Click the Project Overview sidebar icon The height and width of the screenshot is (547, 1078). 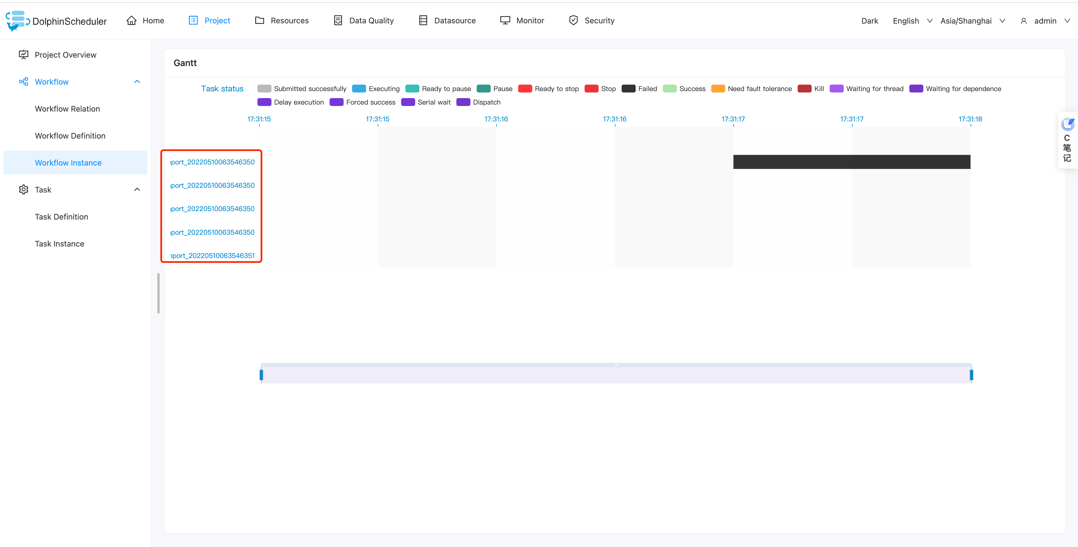point(23,55)
